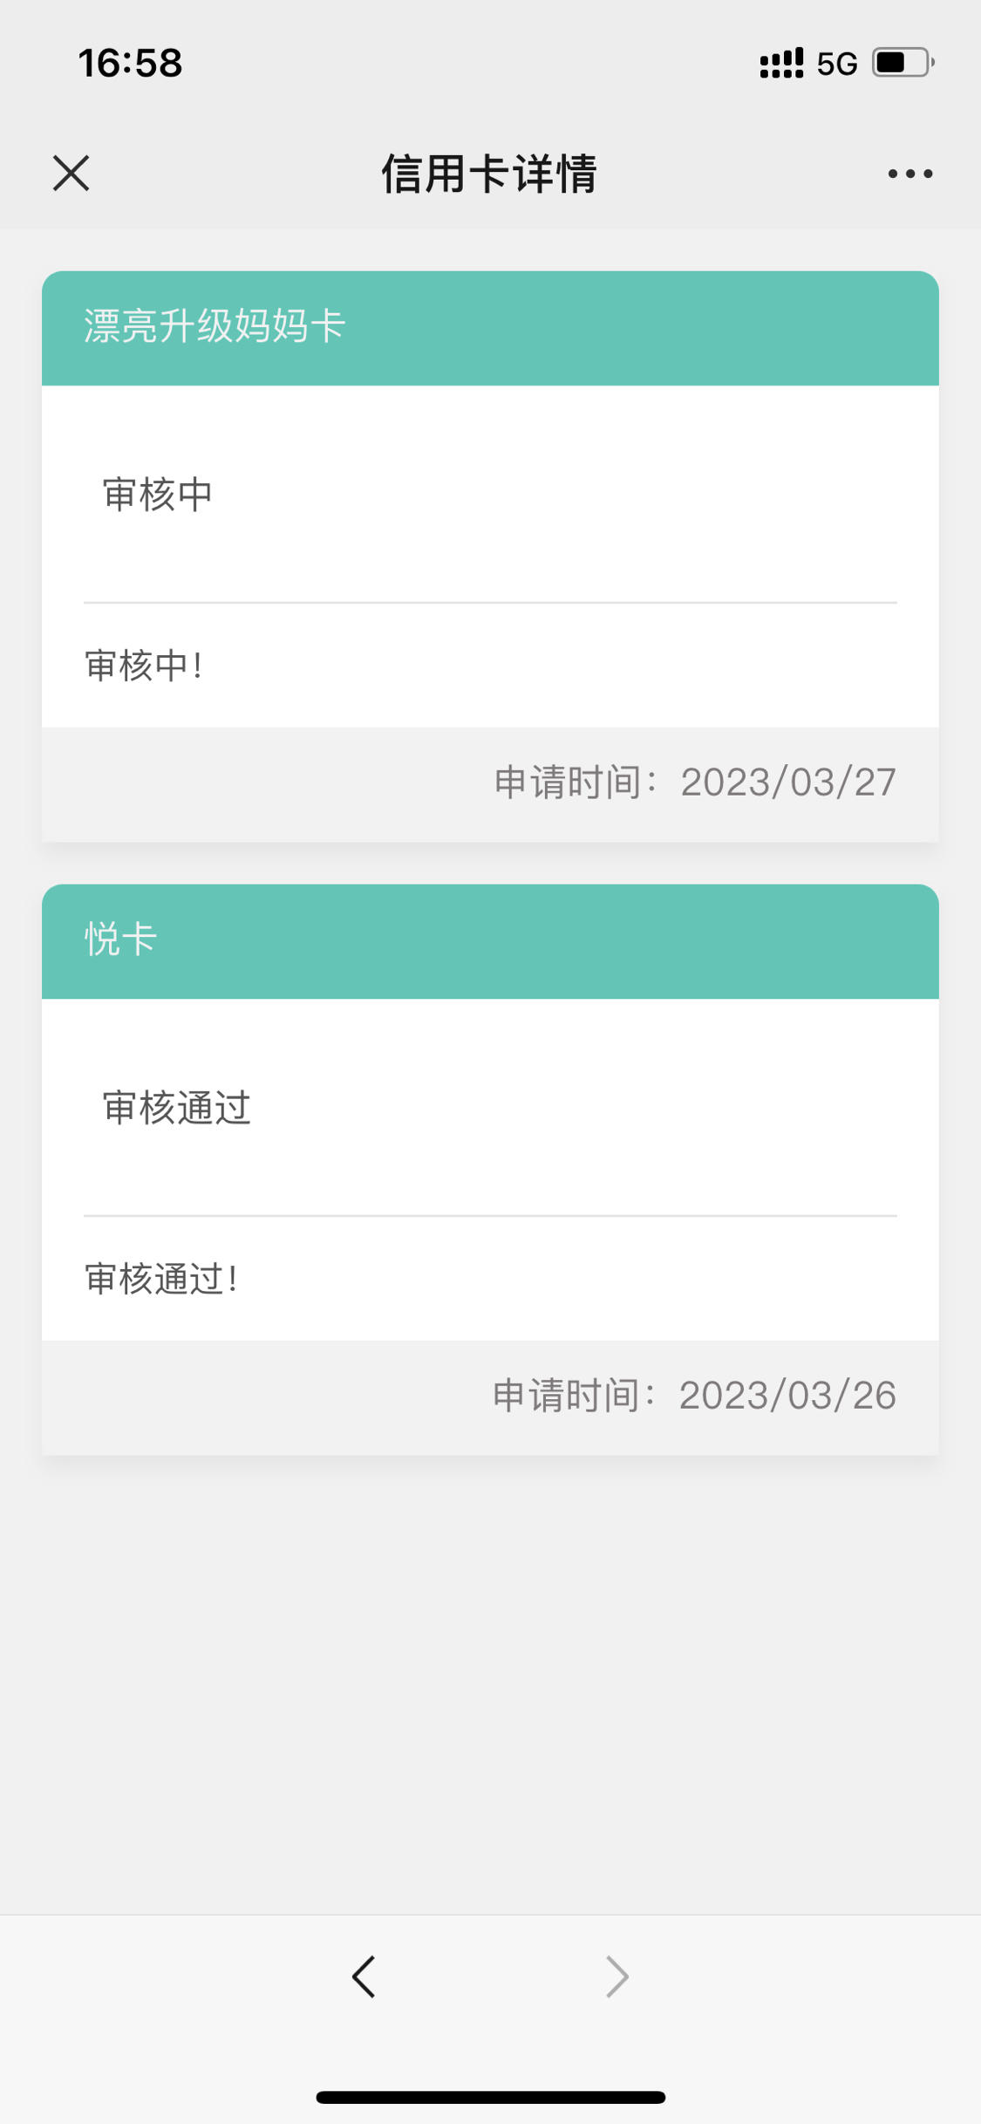981x2124 pixels.
Task: Tap the cellular signal bars
Action: (x=781, y=63)
